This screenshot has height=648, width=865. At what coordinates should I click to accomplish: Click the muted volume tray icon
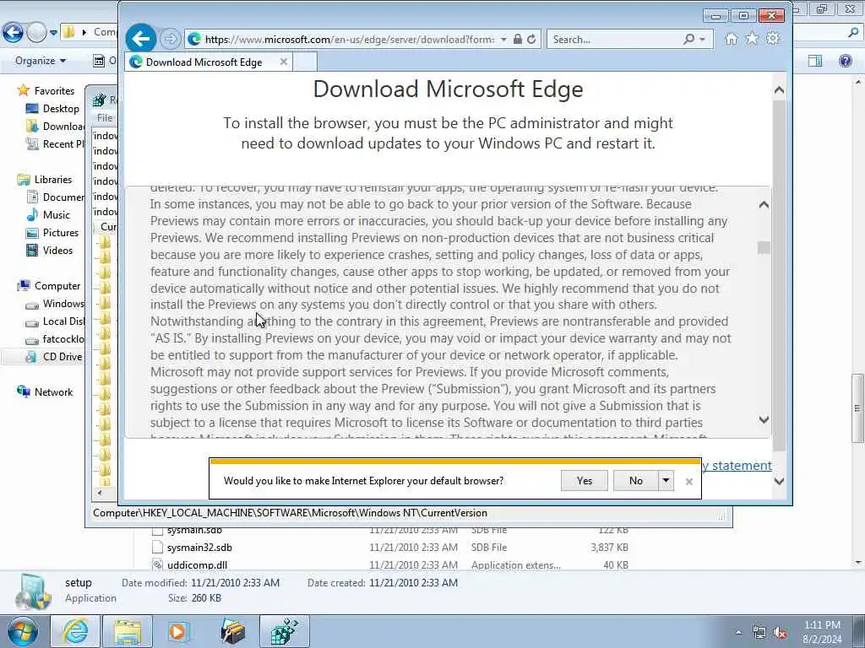click(780, 633)
